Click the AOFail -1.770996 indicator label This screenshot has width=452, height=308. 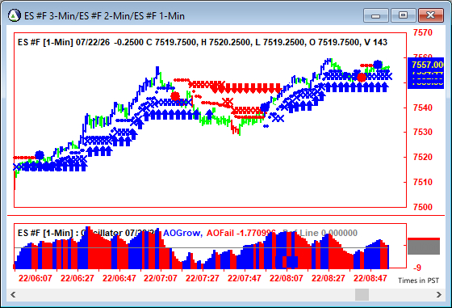(241, 233)
